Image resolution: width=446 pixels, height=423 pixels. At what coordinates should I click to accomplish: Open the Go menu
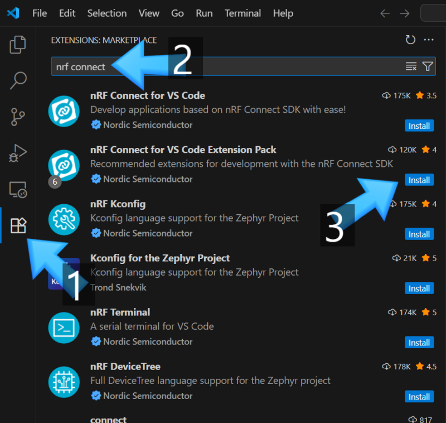coord(177,13)
